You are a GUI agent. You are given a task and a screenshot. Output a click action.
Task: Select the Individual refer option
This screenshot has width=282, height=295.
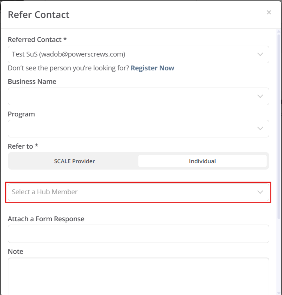(x=202, y=161)
